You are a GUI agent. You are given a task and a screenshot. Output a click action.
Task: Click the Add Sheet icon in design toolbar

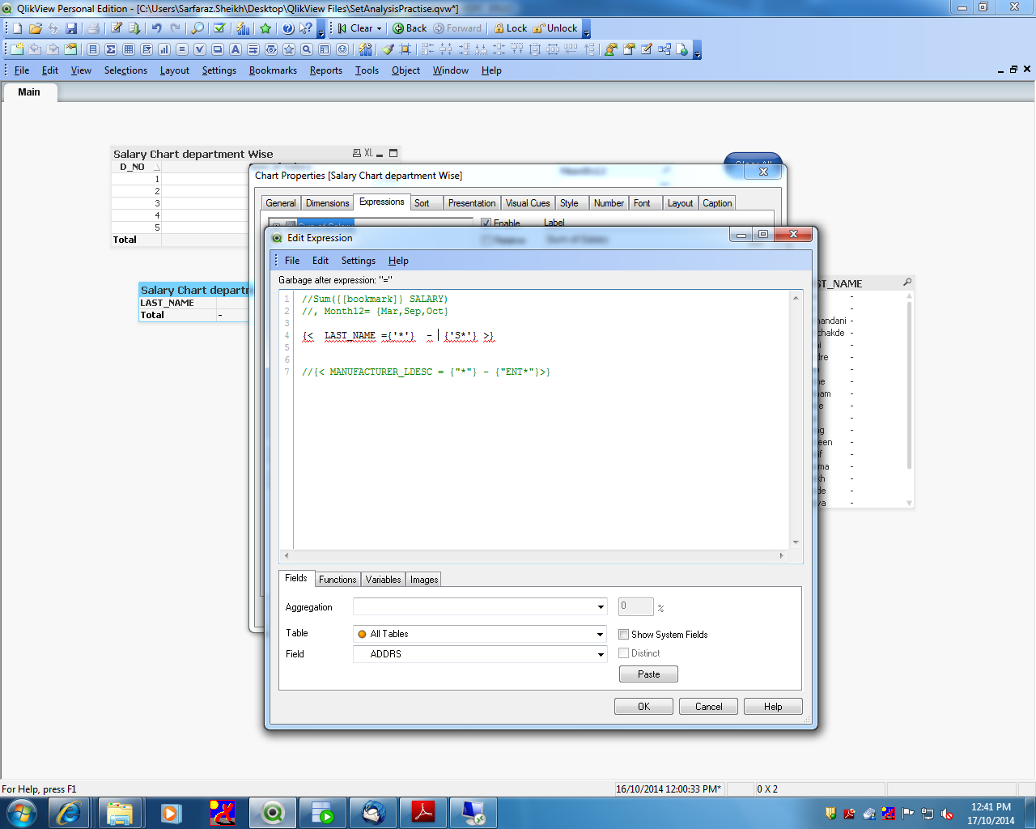(x=17, y=49)
